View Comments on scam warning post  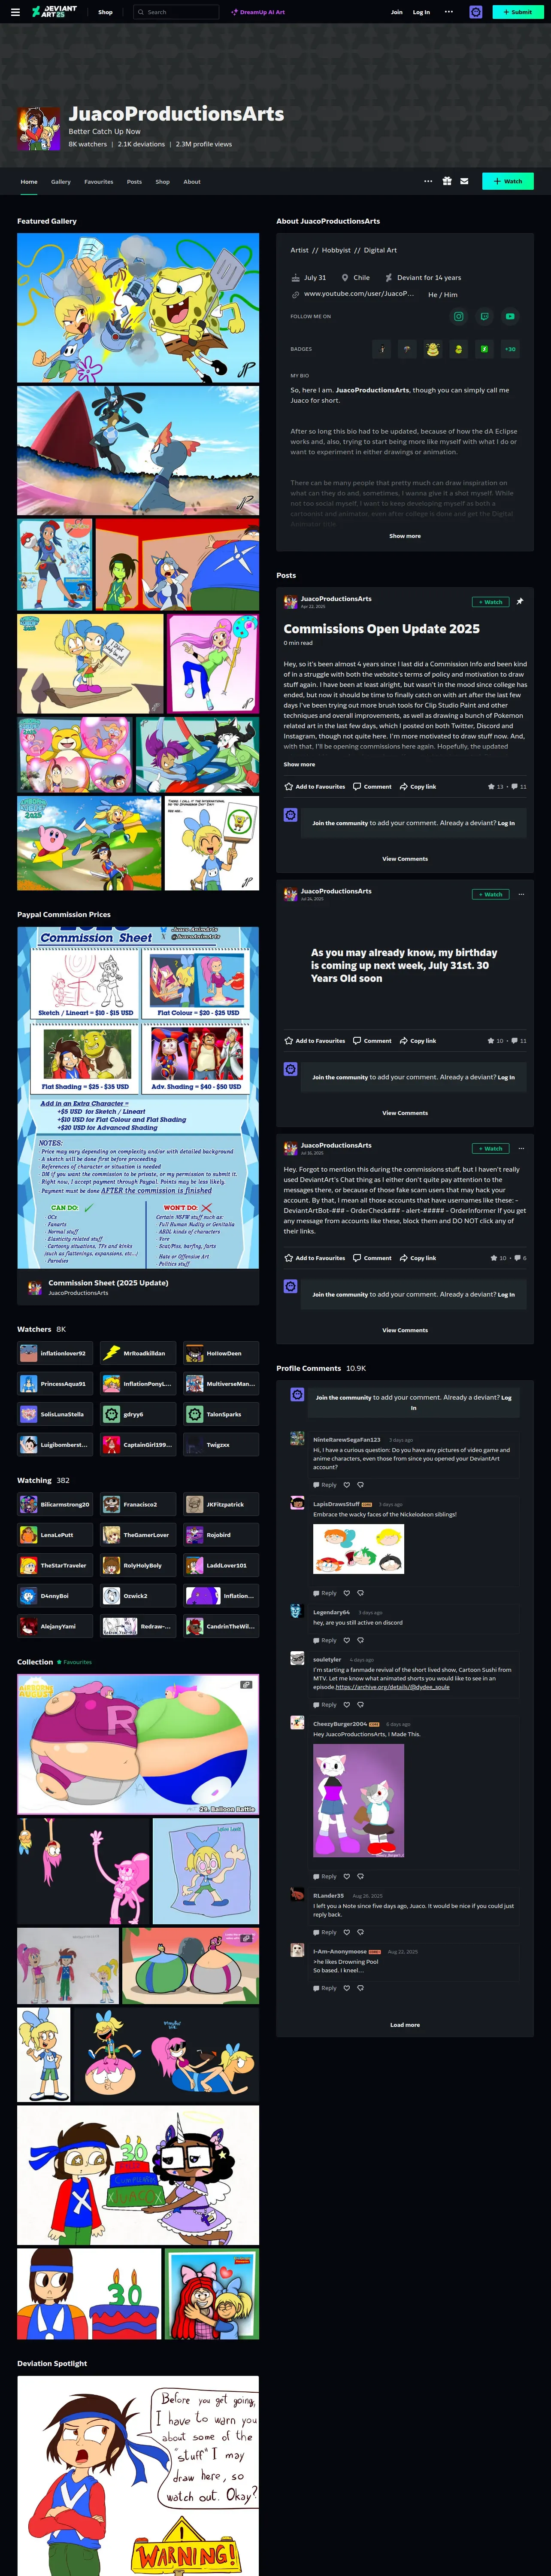pyautogui.click(x=405, y=1330)
